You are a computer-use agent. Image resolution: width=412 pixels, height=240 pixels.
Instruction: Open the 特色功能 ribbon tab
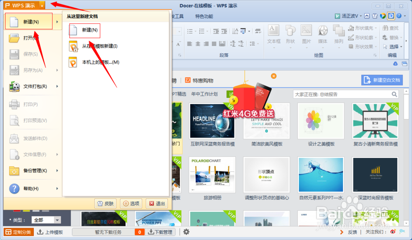click(204, 16)
